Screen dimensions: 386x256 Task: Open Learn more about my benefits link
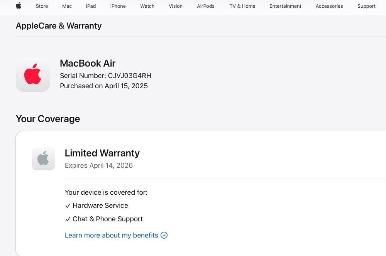pos(111,235)
